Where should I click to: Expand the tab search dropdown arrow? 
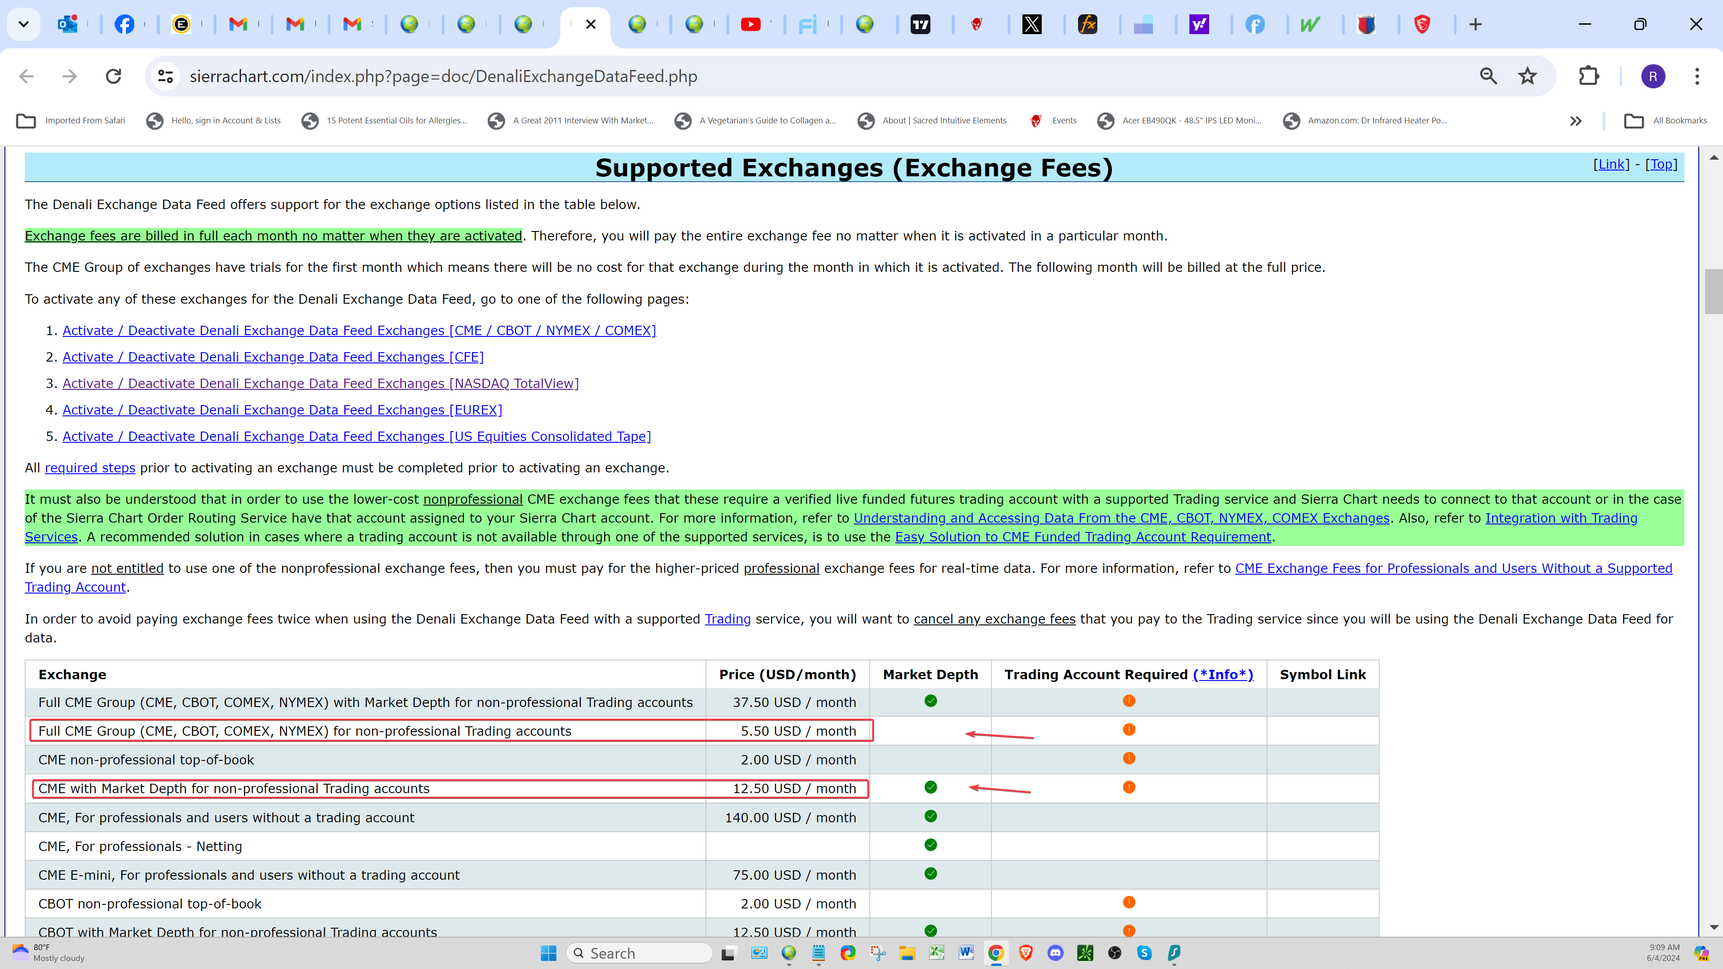23,25
